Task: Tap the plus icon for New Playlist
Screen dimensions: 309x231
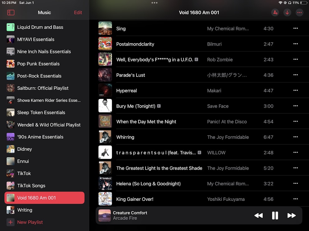Action: pos(11,222)
